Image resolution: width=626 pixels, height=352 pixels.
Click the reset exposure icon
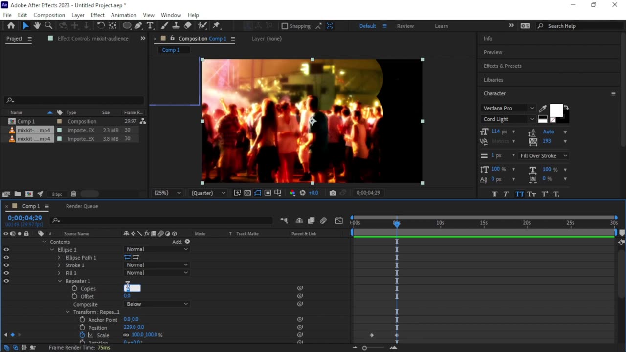[x=303, y=193]
